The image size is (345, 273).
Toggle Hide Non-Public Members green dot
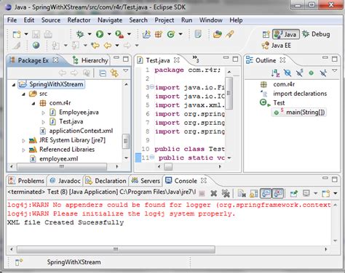tap(312, 73)
